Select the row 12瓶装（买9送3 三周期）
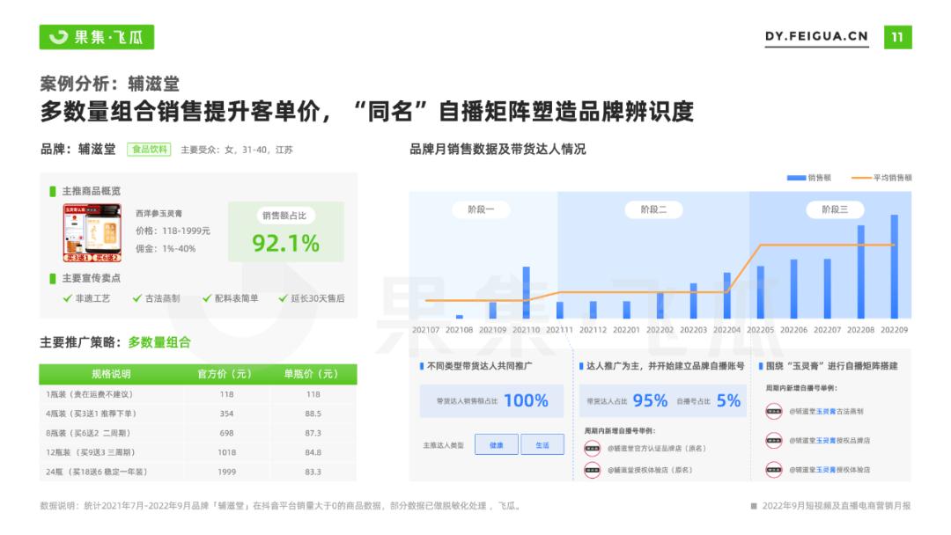The image size is (951, 535). [198, 452]
